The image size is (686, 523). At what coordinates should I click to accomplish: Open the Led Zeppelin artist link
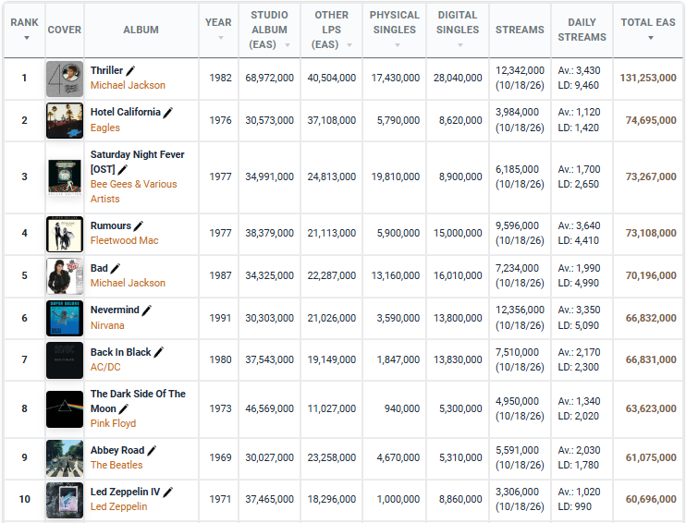(x=118, y=506)
